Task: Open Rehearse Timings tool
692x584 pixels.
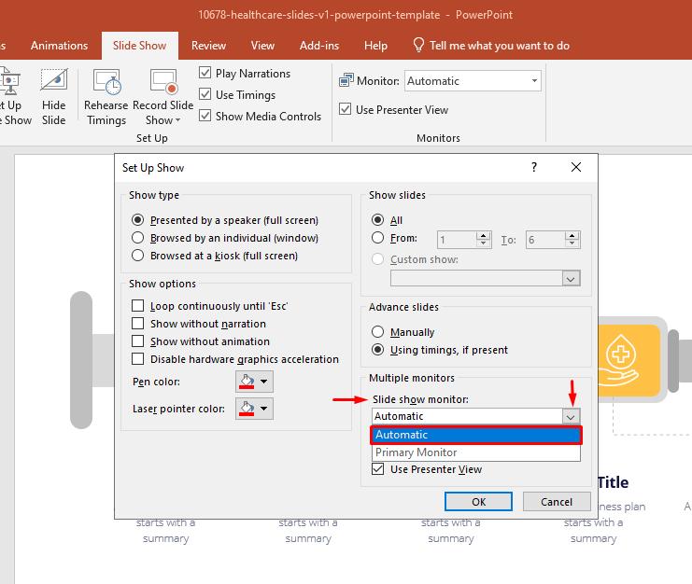Action: 106,97
